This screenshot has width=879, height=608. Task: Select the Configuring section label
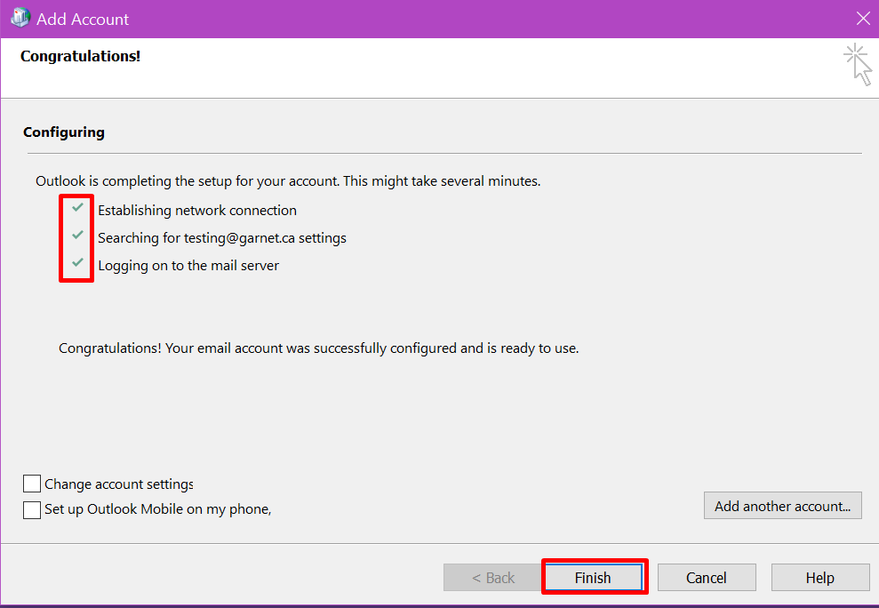64,132
